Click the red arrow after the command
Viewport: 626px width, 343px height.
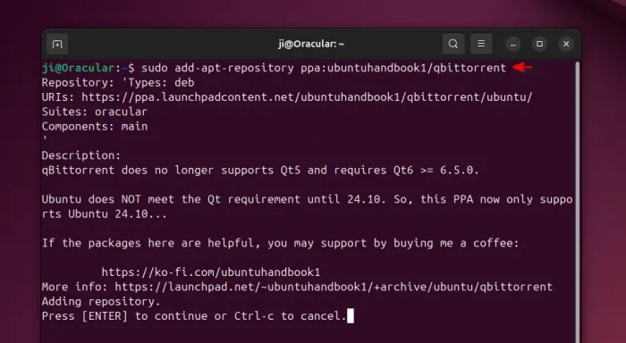(x=522, y=67)
